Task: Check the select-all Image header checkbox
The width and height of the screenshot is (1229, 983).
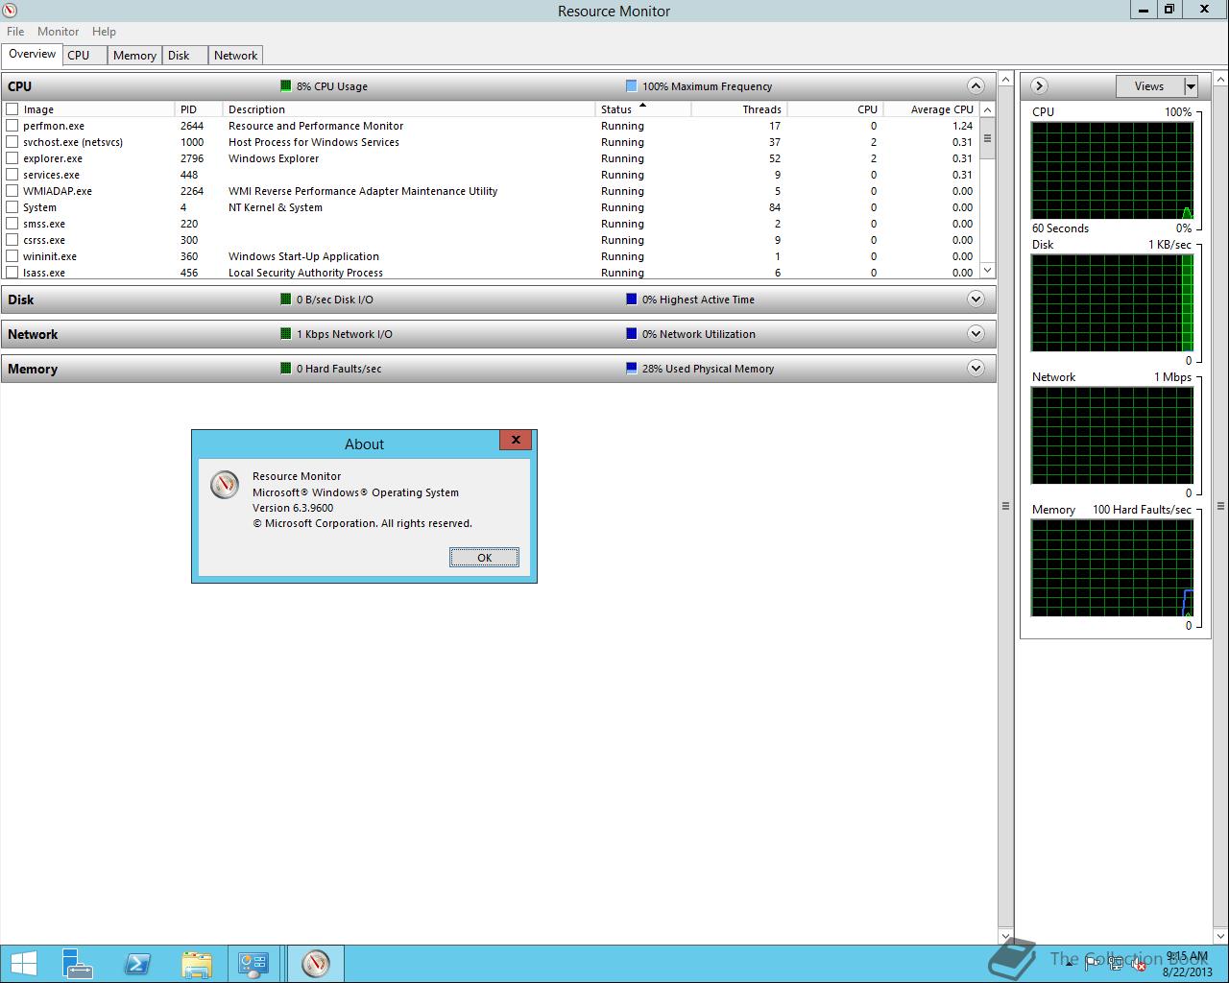Action: click(12, 109)
